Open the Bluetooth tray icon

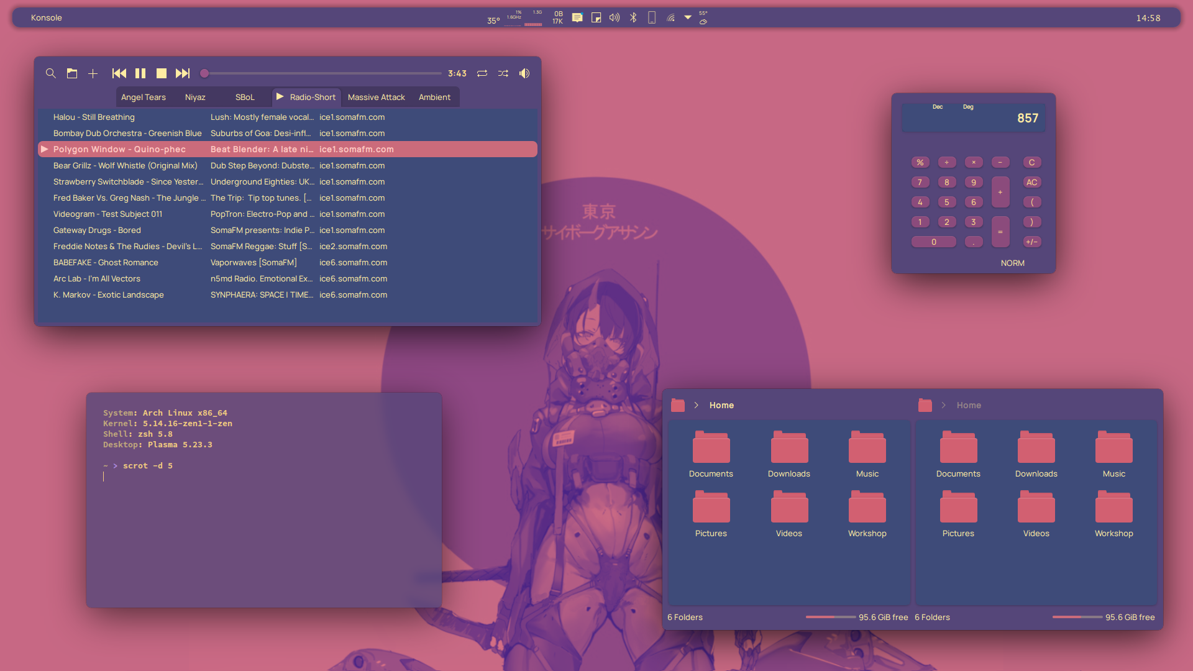633,17
